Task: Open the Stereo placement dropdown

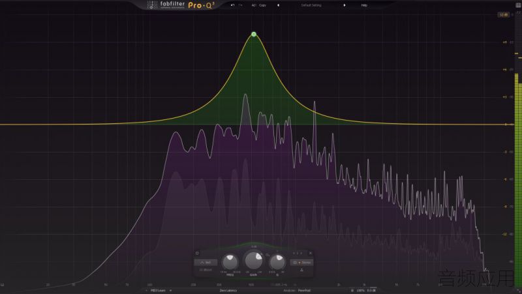Action: click(x=301, y=263)
